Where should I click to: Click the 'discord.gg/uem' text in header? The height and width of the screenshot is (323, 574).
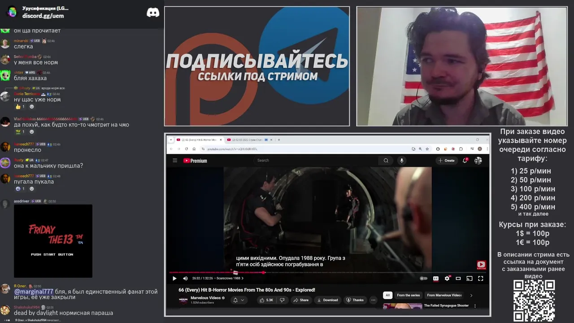tap(43, 16)
